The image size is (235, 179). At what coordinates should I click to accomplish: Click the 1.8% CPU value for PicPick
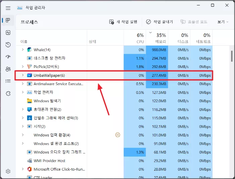point(140,67)
